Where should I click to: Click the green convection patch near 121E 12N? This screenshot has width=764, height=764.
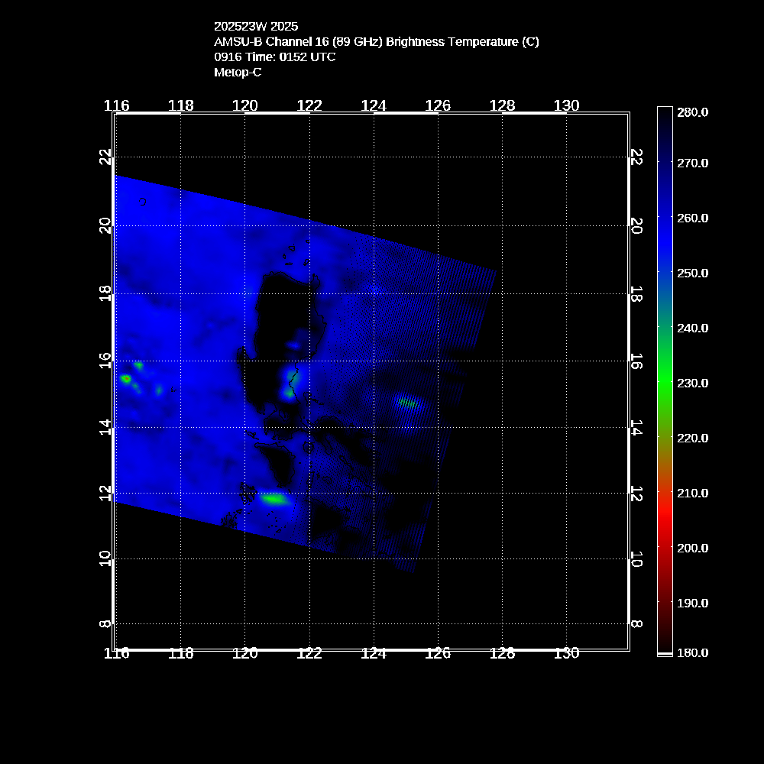[x=274, y=499]
